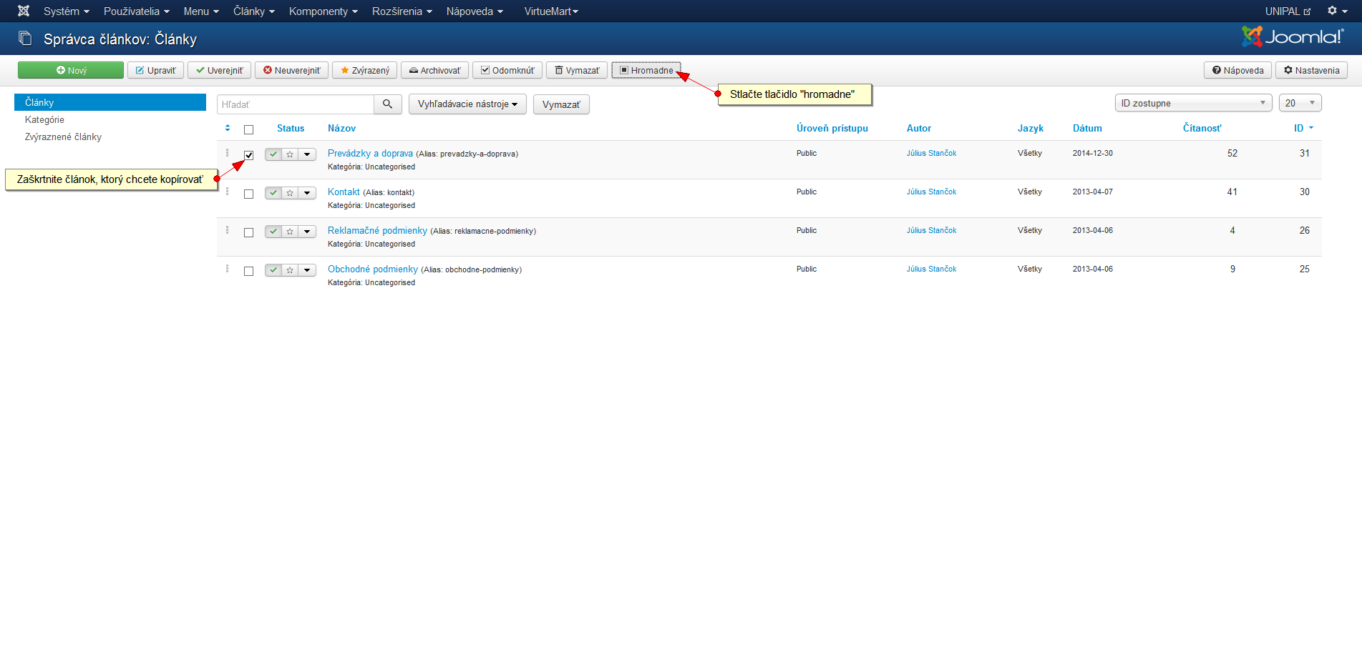Viewport: 1362px width, 654px height.
Task: Open the Používatelia menu
Action: click(x=136, y=11)
